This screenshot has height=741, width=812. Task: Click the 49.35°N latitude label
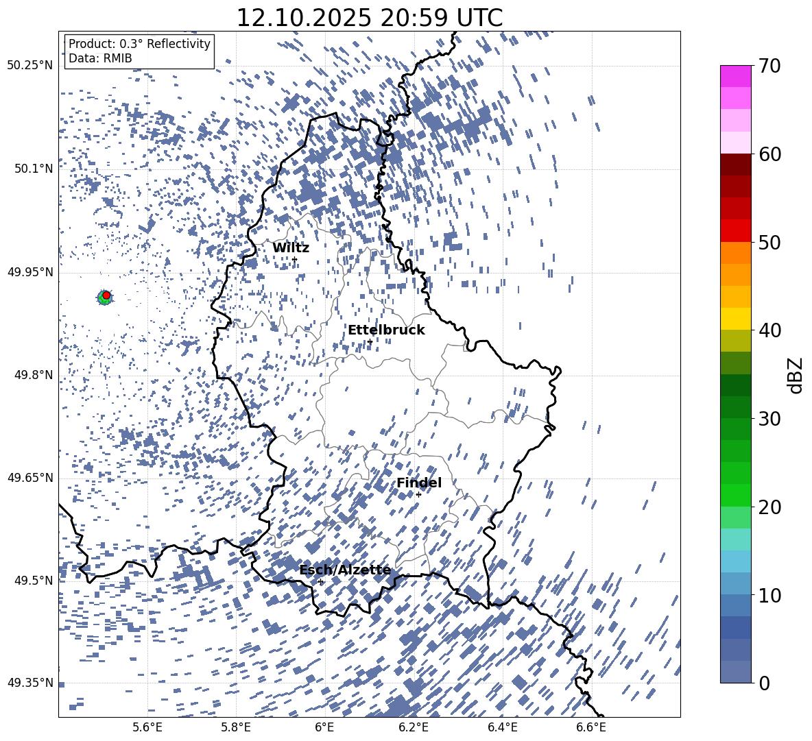pos(30,683)
